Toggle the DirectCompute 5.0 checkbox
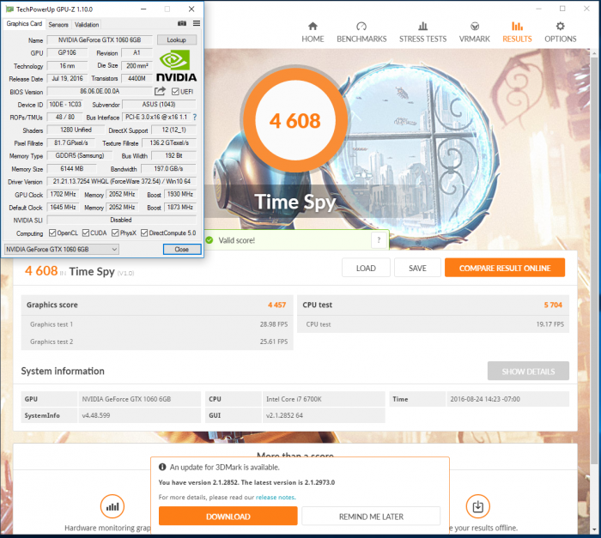601x538 pixels. point(144,233)
